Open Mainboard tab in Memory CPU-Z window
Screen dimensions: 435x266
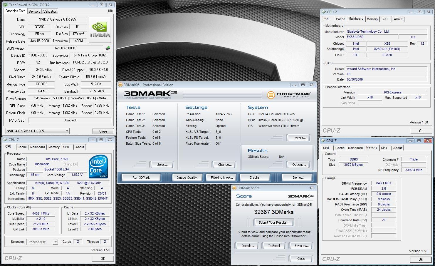click(x=355, y=148)
